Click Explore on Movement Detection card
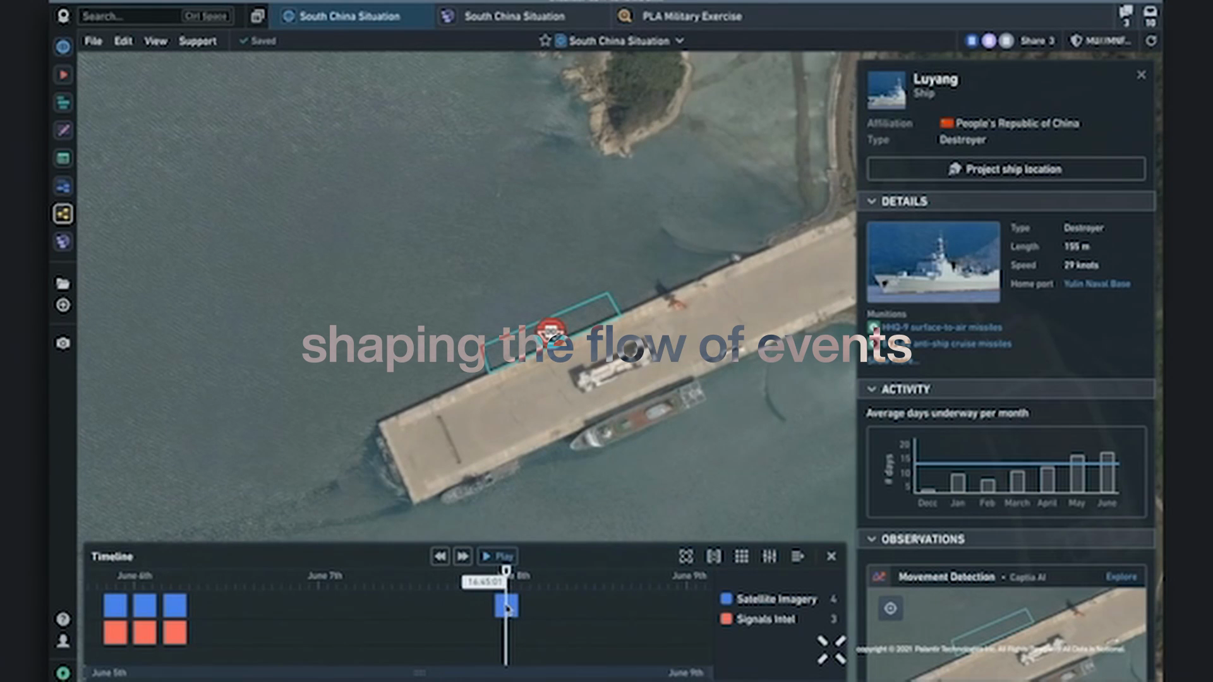This screenshot has width=1213, height=682. click(x=1121, y=577)
